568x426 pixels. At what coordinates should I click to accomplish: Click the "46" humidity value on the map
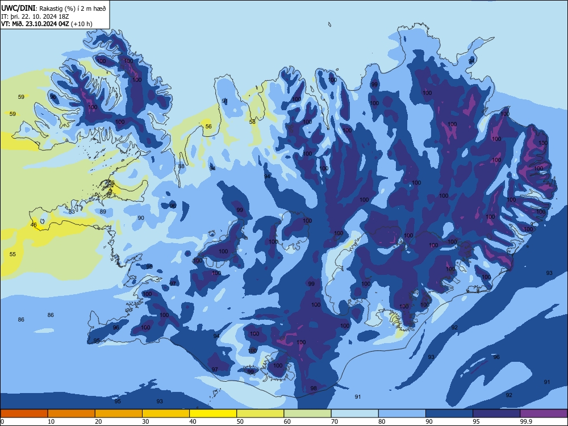pos(34,224)
